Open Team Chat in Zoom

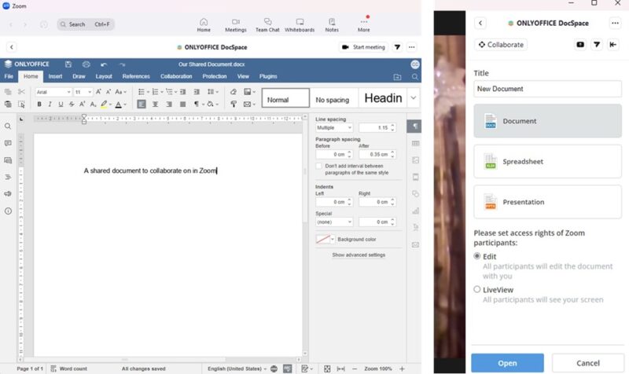pos(267,25)
